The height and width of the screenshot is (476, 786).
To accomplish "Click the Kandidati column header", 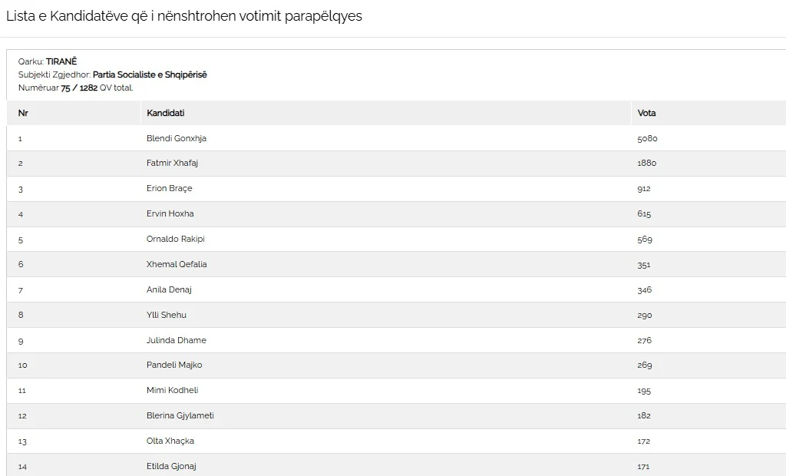I will point(166,113).
